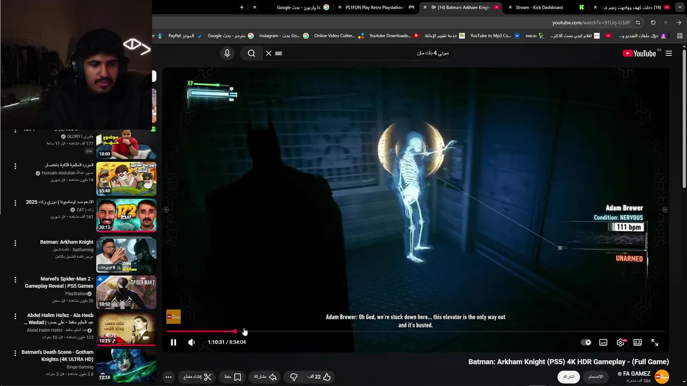Select the Batman: Arkham Knight browser tab

[x=463, y=8]
